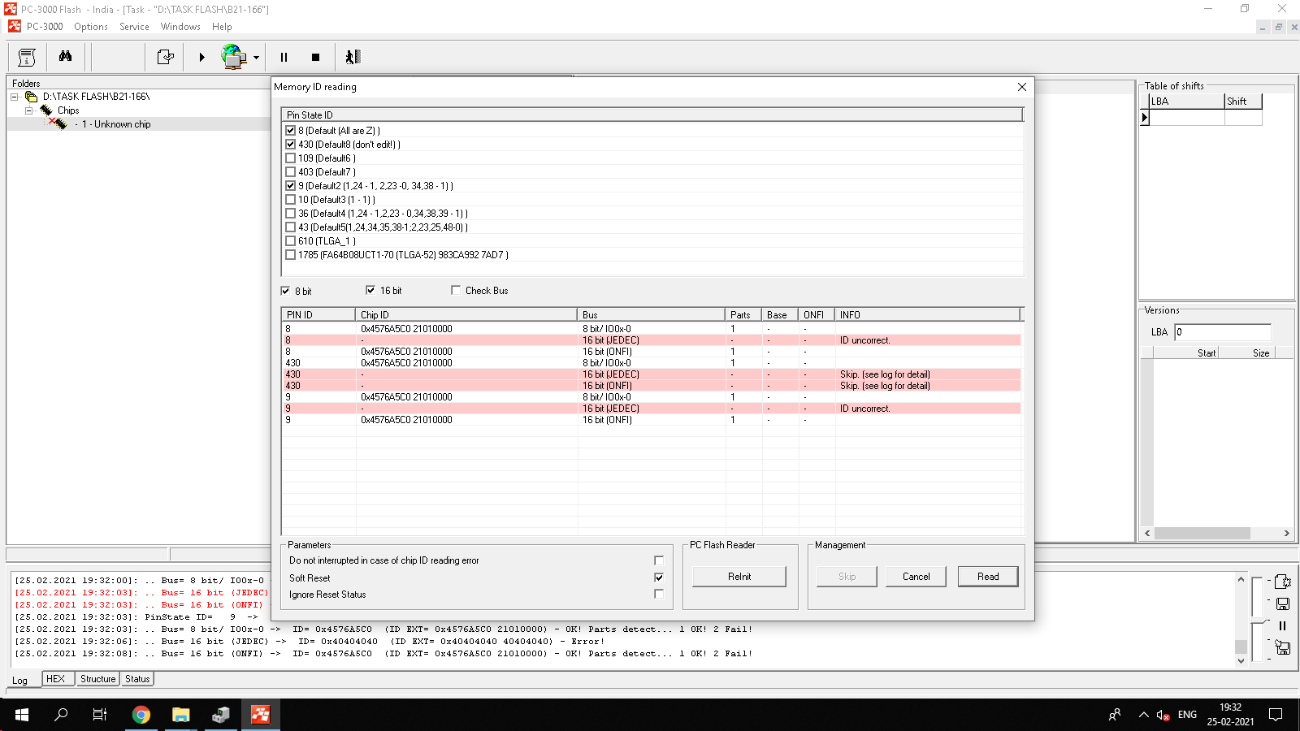
Task: Open the Windows menu
Action: click(180, 27)
